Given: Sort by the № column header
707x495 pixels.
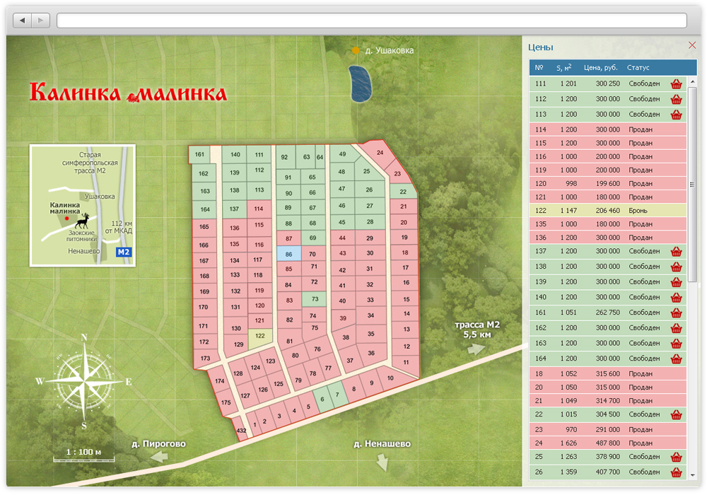Looking at the screenshot, I should [539, 68].
